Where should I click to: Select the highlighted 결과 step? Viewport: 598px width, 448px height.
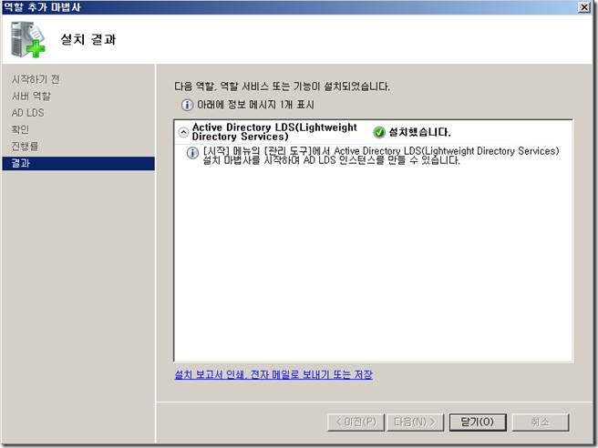tap(78, 163)
